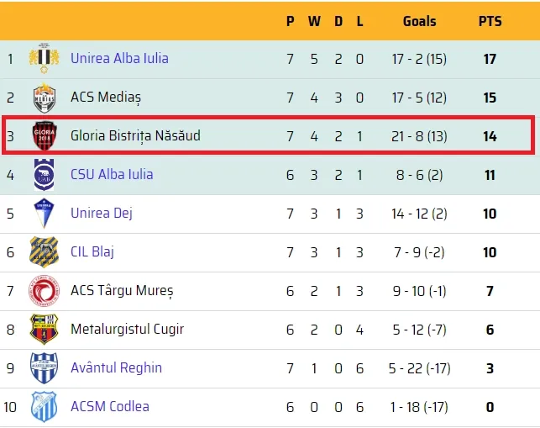
Task: Follow the ACSM Codlea team link
Action: click(x=110, y=407)
